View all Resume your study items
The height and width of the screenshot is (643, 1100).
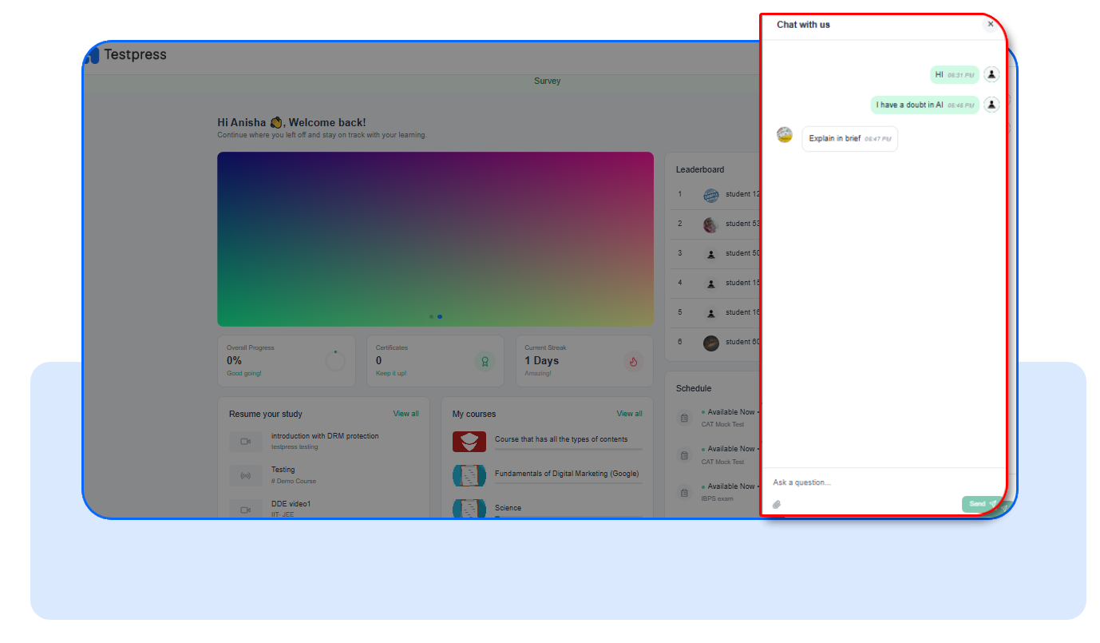406,414
